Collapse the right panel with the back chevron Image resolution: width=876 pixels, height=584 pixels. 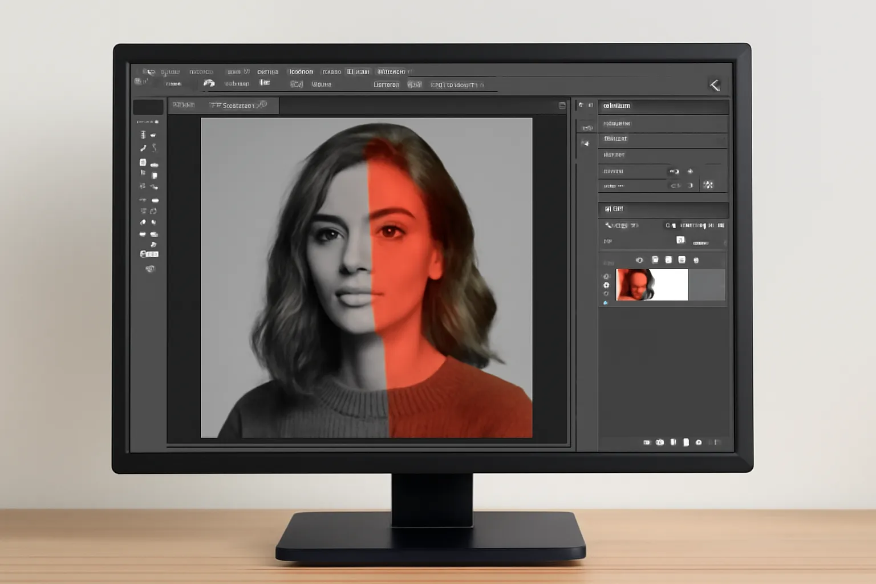(714, 85)
